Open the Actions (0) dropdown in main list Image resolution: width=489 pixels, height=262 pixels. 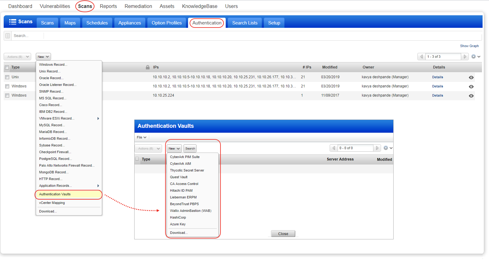[17, 57]
